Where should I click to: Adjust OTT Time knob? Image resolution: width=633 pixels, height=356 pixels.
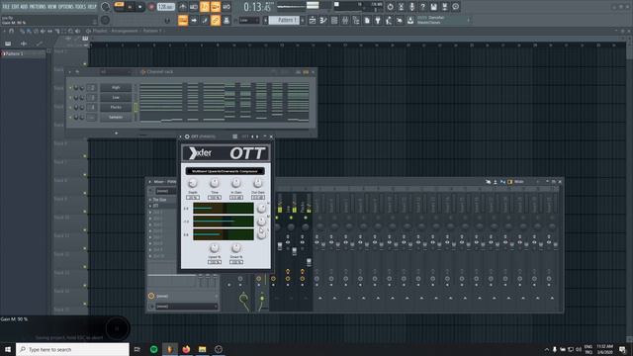tap(215, 183)
